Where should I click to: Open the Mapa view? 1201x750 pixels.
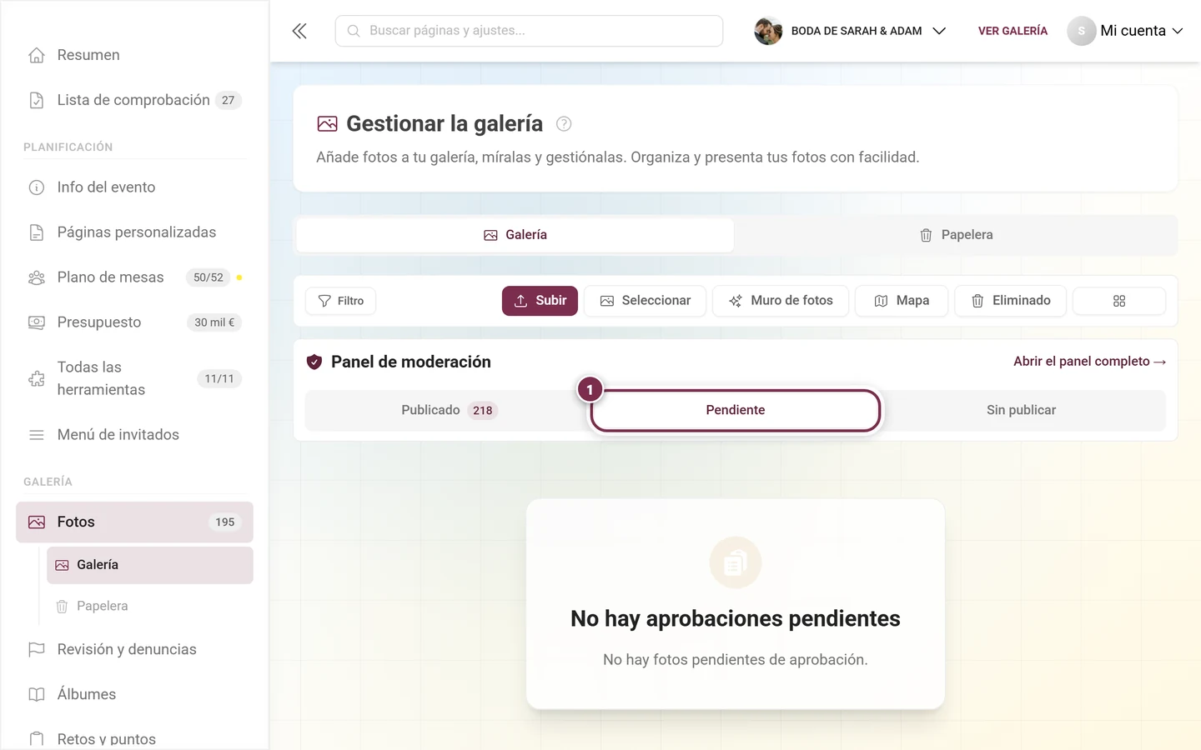pos(902,301)
